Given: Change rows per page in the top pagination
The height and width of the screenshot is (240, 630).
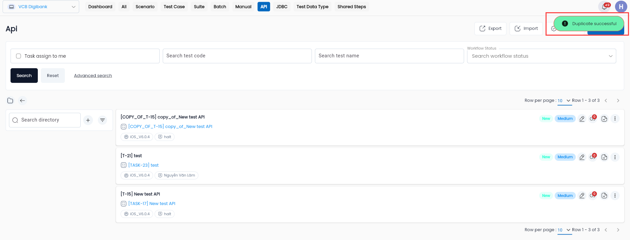Looking at the screenshot, I should point(564,101).
